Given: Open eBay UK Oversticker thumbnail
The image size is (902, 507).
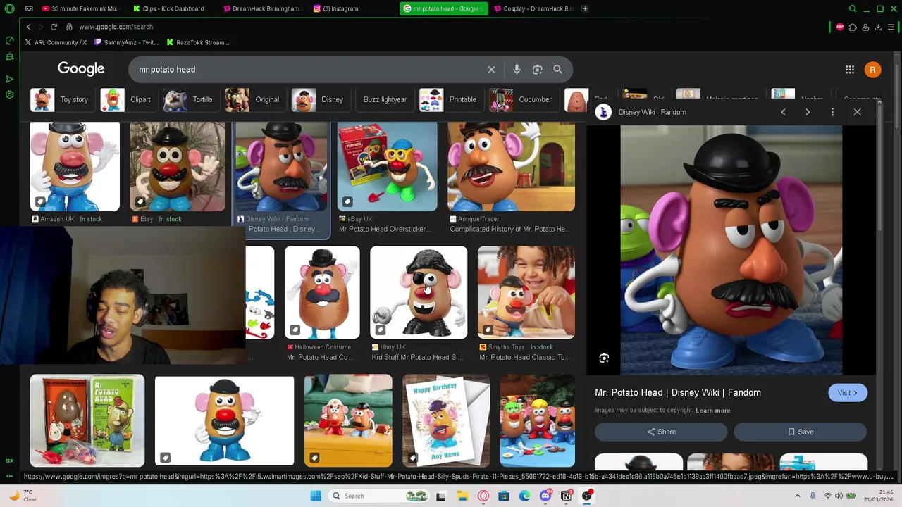Looking at the screenshot, I should [x=387, y=167].
